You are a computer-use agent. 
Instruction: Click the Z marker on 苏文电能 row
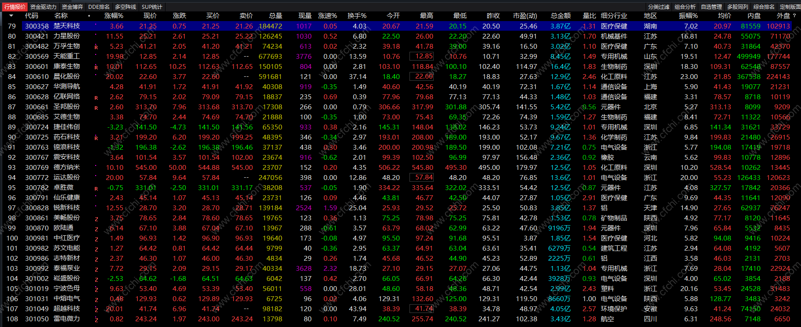96,249
